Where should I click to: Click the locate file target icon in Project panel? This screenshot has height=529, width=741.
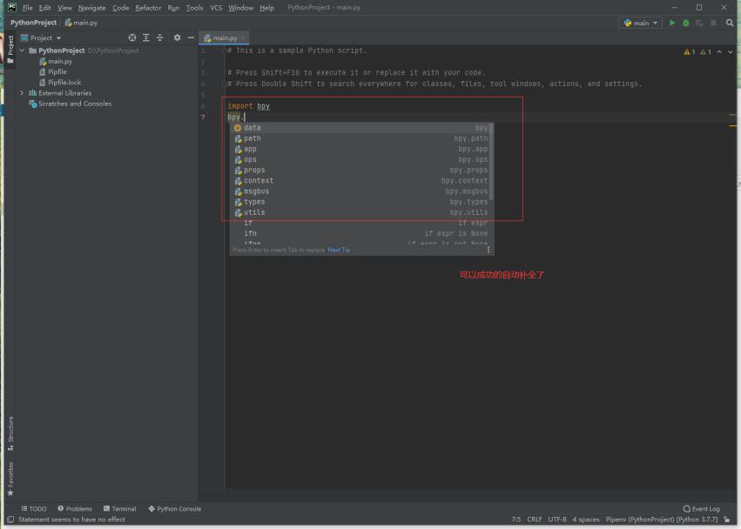click(x=132, y=37)
